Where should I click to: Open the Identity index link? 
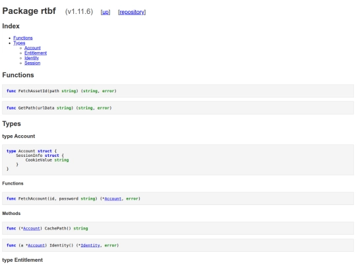coord(32,58)
